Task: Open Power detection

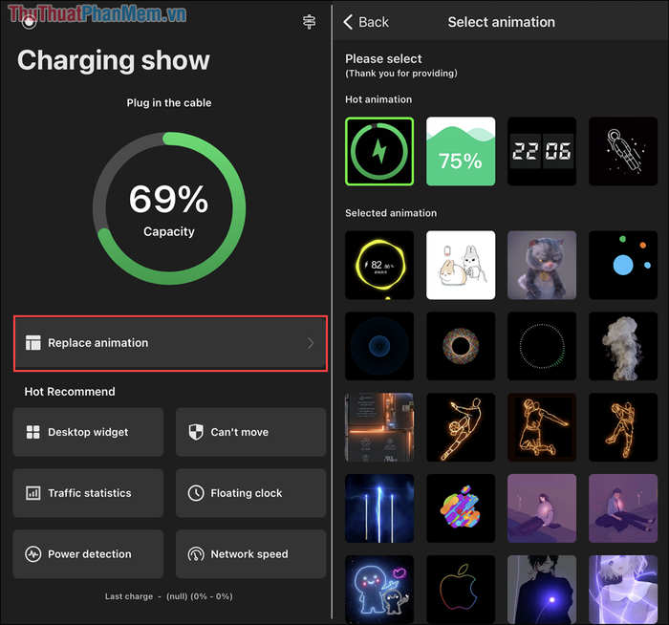Action: click(89, 554)
